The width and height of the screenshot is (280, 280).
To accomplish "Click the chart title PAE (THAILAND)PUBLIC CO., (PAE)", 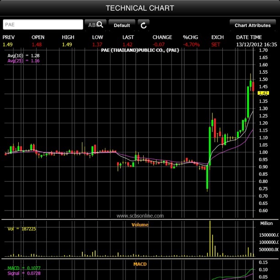I will click(140, 50).
